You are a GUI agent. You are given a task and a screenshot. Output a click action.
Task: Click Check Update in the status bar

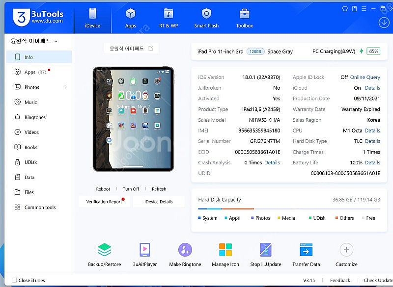point(378,280)
